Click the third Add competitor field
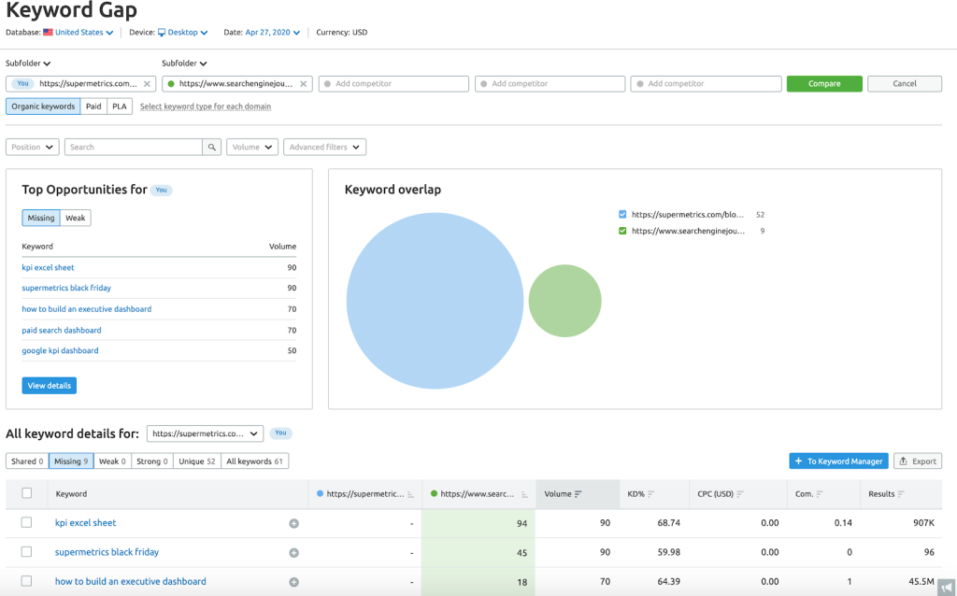 point(707,83)
